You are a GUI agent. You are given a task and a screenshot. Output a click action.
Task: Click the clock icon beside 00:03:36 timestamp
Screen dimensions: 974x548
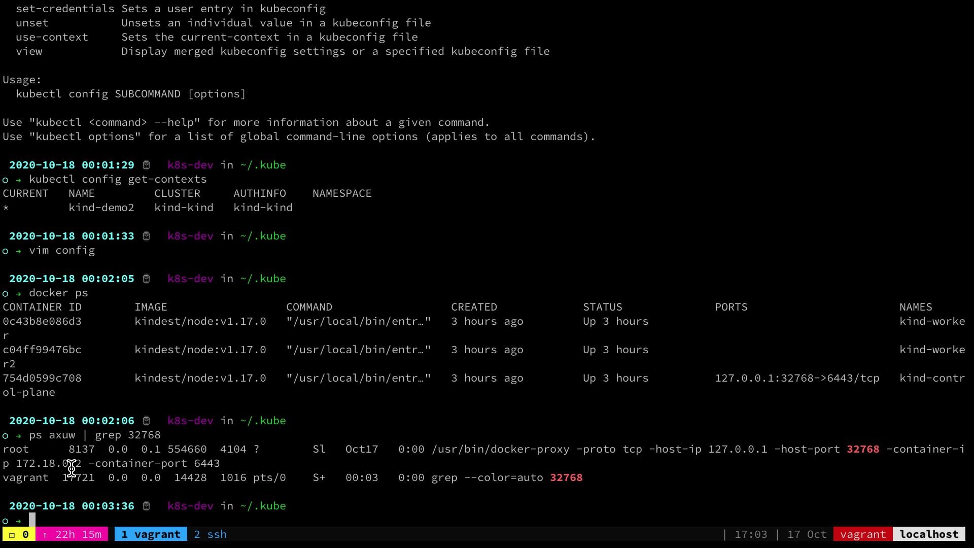point(146,506)
